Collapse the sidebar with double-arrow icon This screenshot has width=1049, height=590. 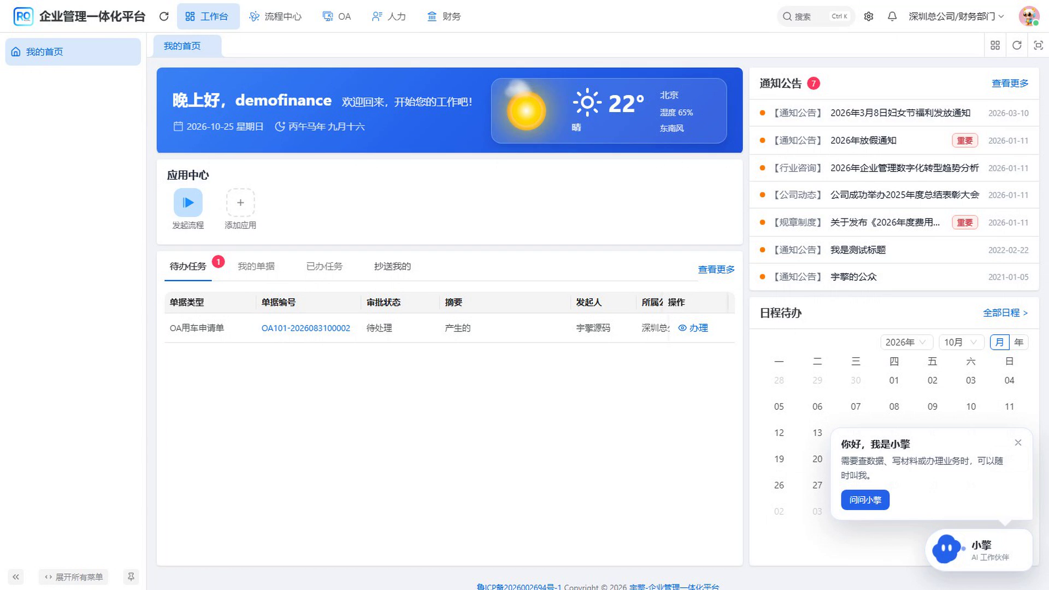[16, 577]
